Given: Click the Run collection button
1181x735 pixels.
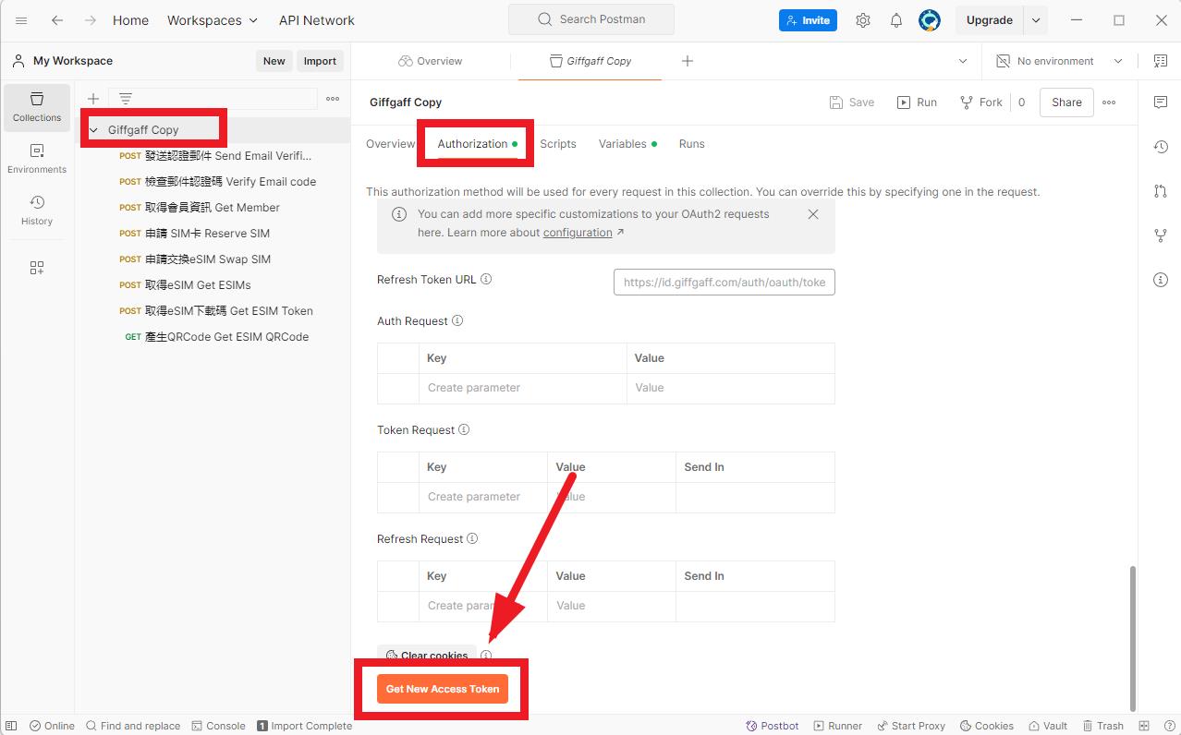Looking at the screenshot, I should pyautogui.click(x=917, y=102).
